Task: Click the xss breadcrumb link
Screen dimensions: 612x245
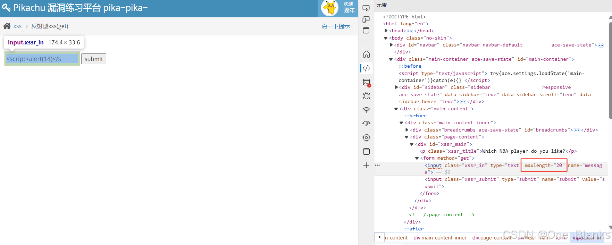Action: [x=17, y=26]
